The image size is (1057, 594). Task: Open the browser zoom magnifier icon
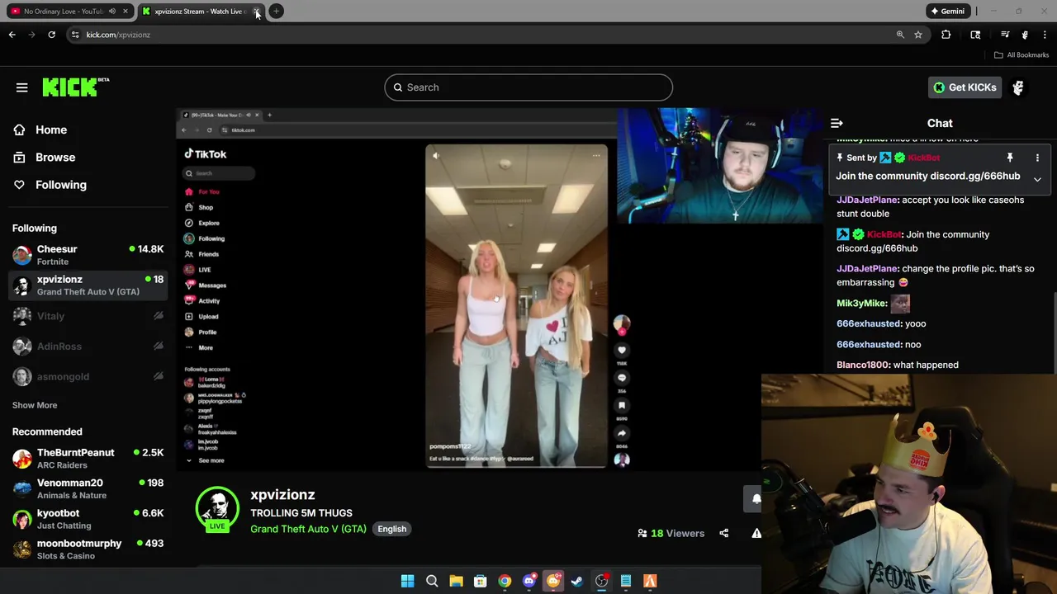coord(900,35)
